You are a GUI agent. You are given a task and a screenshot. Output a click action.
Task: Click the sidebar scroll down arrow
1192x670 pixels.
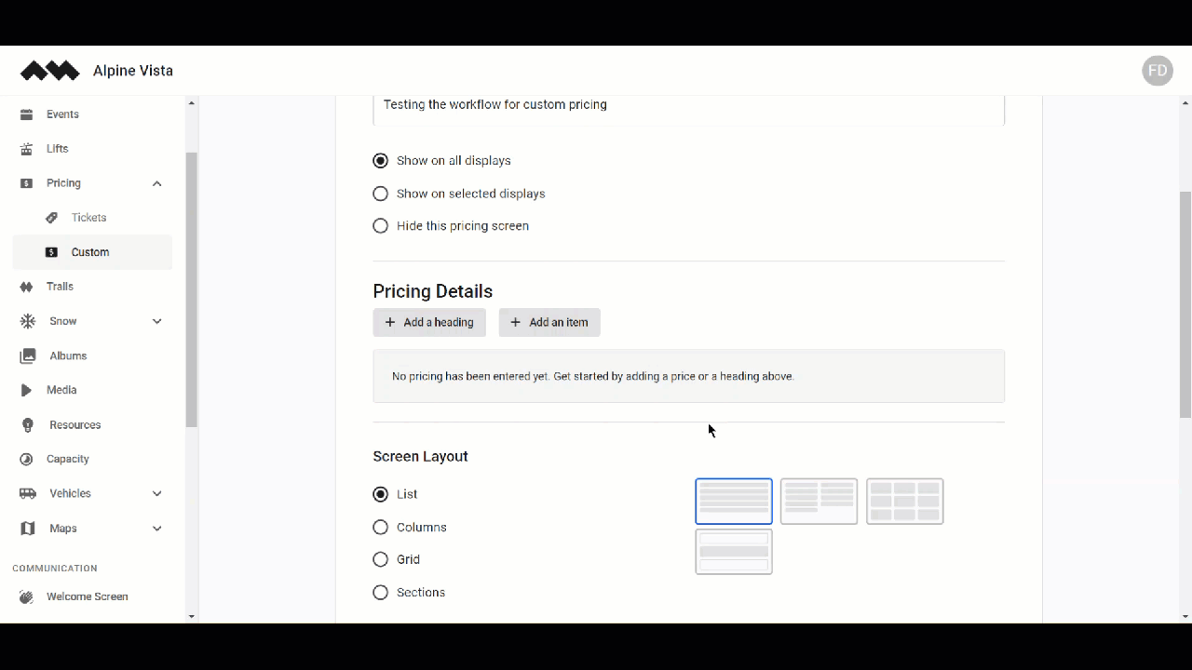click(192, 616)
